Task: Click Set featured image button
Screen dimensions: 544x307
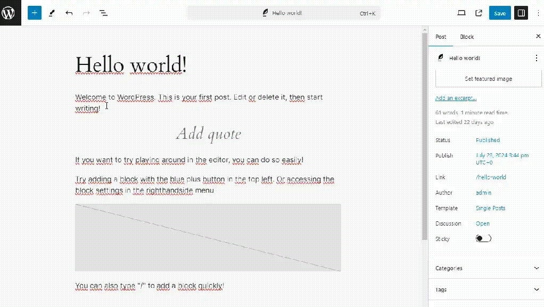Action: 488,79
